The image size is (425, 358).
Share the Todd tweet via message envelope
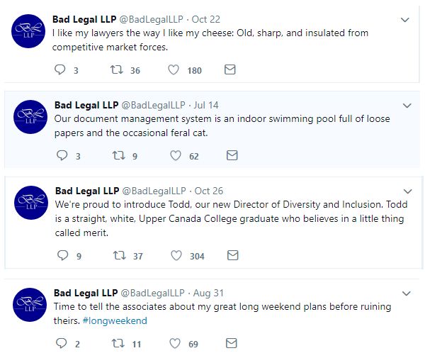(x=232, y=255)
